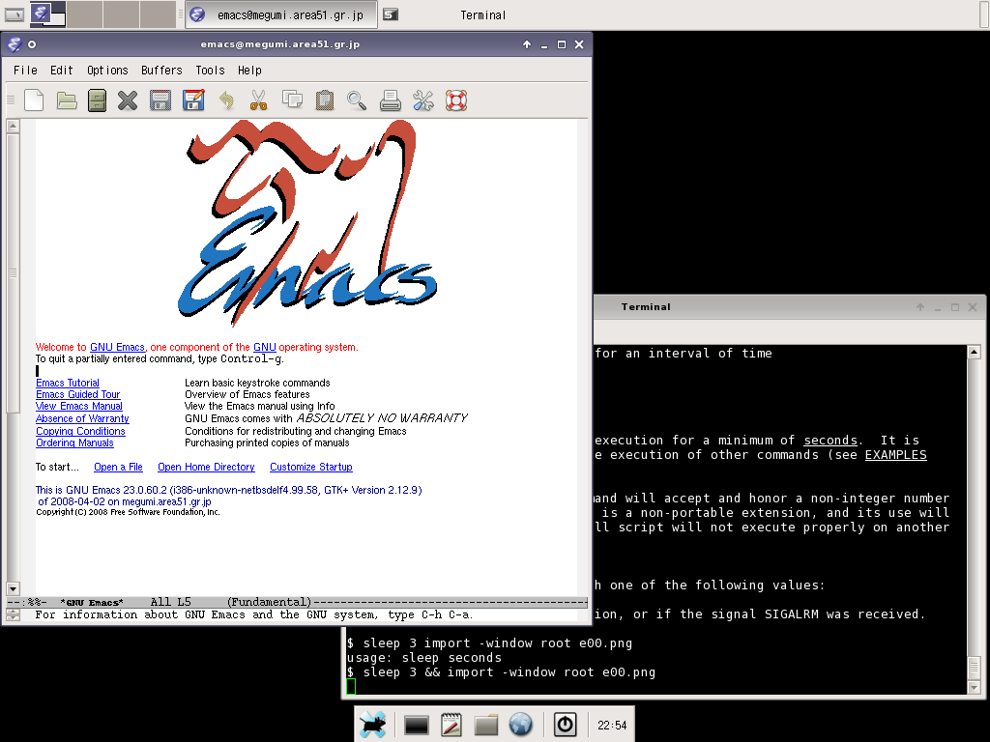Switch to the fourth workspace in pager
Viewport: 990px width, 742px height.
click(158, 14)
